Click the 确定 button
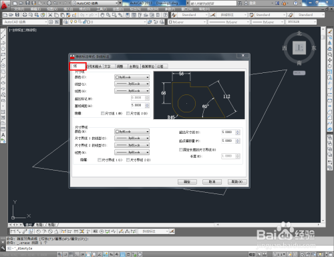 [x=187, y=182]
